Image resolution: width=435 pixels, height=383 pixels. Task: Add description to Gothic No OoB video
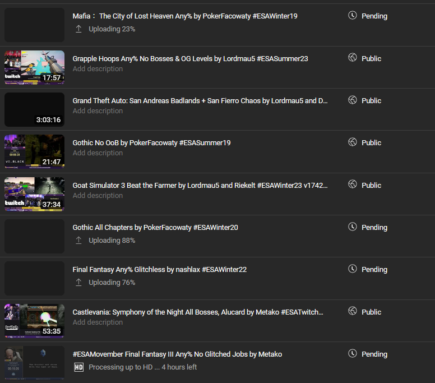(98, 153)
